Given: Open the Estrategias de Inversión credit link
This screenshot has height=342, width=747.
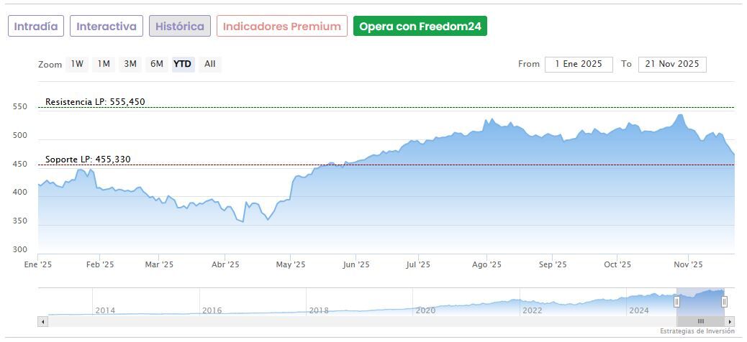Looking at the screenshot, I should click(697, 331).
